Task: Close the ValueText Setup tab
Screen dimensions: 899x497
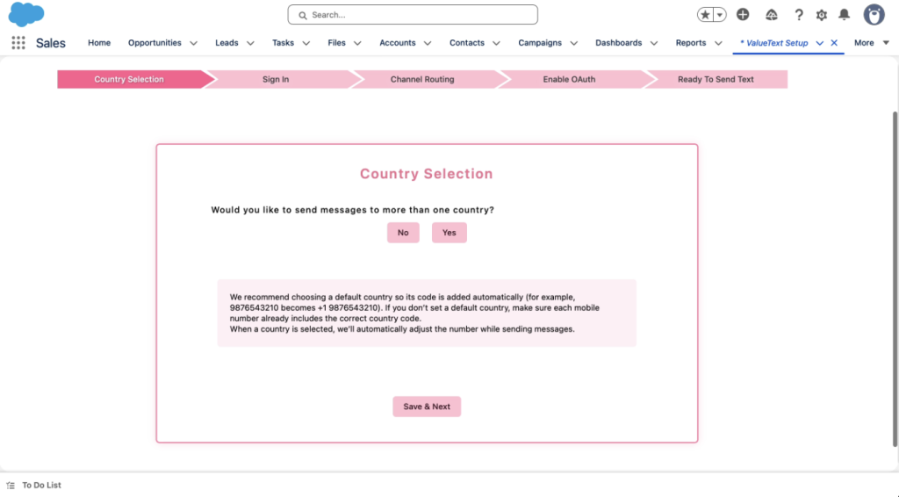Action: [834, 43]
